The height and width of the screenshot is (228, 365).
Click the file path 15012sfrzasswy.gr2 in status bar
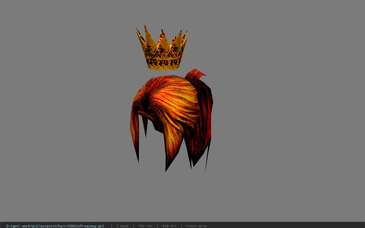(55, 226)
